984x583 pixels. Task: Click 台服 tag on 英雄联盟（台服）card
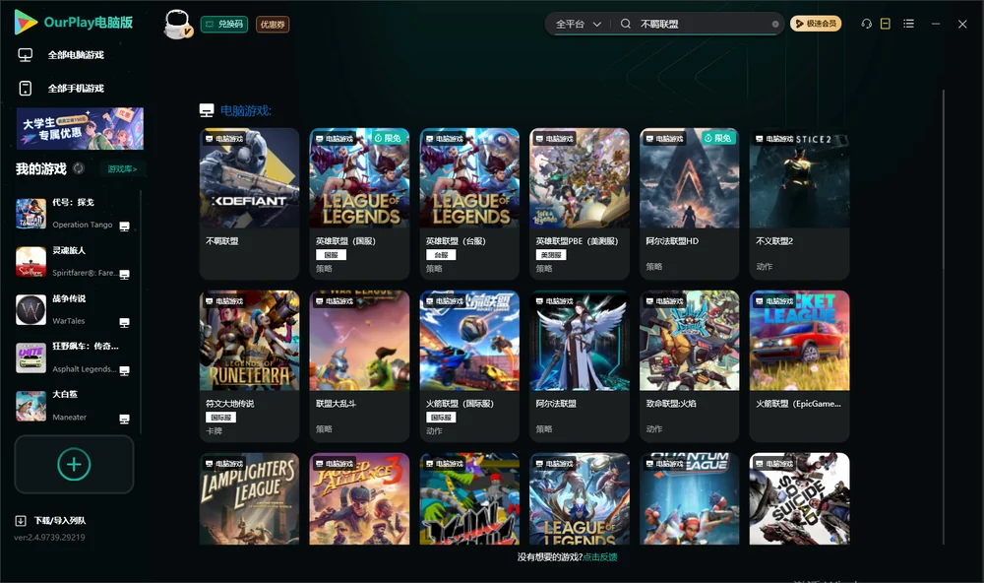441,255
